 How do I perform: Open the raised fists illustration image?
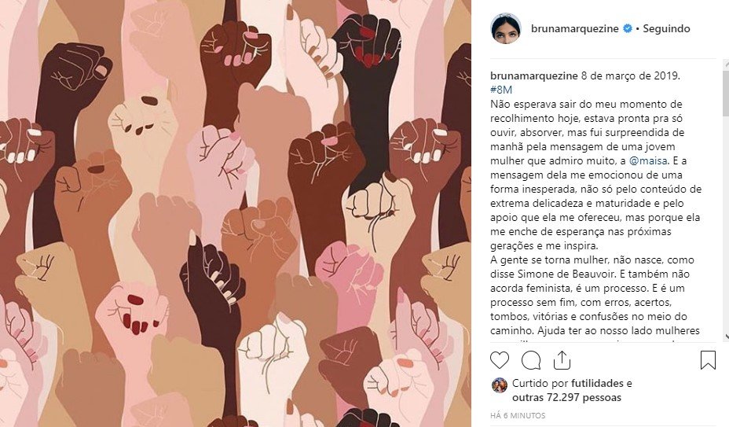click(x=235, y=213)
